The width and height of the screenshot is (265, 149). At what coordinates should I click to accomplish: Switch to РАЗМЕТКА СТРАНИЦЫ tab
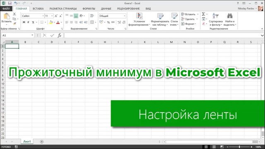(63, 9)
